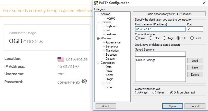Select Default Settings in saved sessions list
Image resolution: width=208 pixels, height=111 pixels.
[146, 60]
